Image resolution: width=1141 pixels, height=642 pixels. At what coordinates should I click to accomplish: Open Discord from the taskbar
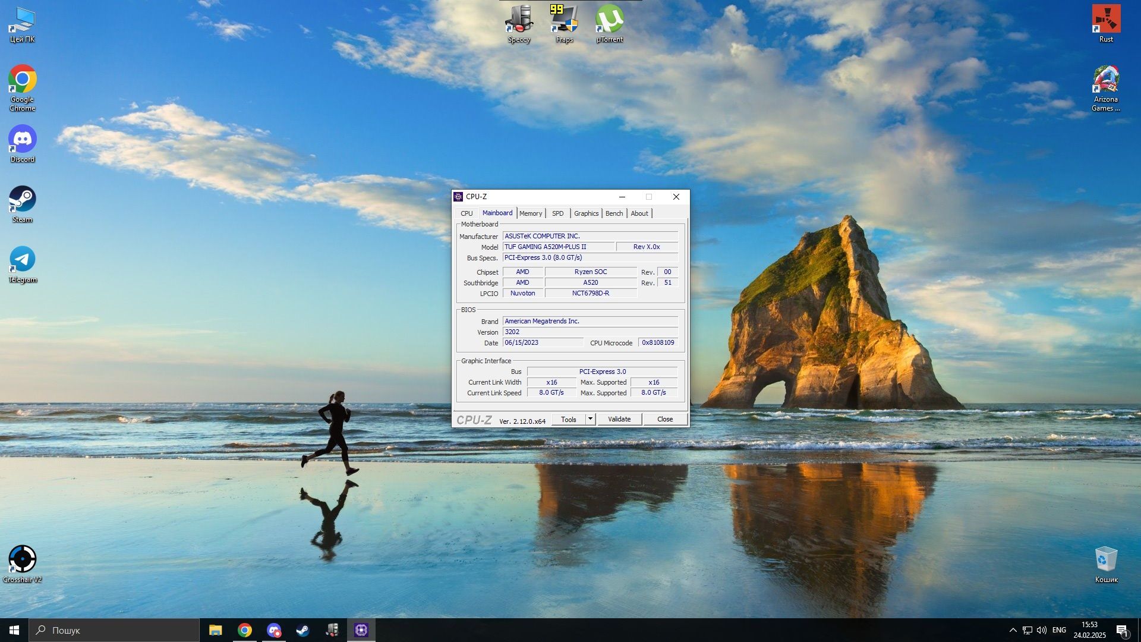point(274,630)
